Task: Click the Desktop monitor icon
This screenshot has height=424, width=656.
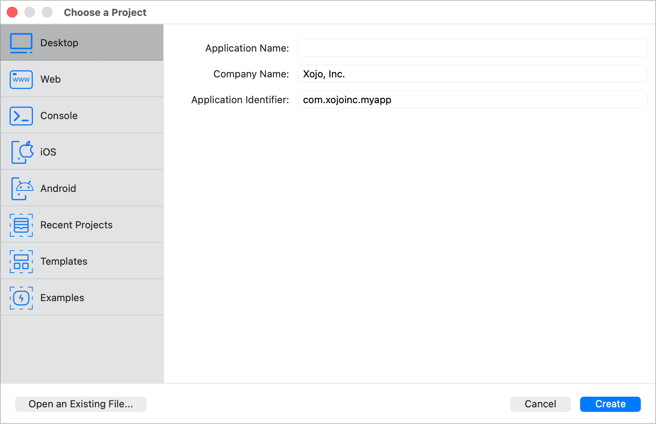Action: [x=21, y=43]
